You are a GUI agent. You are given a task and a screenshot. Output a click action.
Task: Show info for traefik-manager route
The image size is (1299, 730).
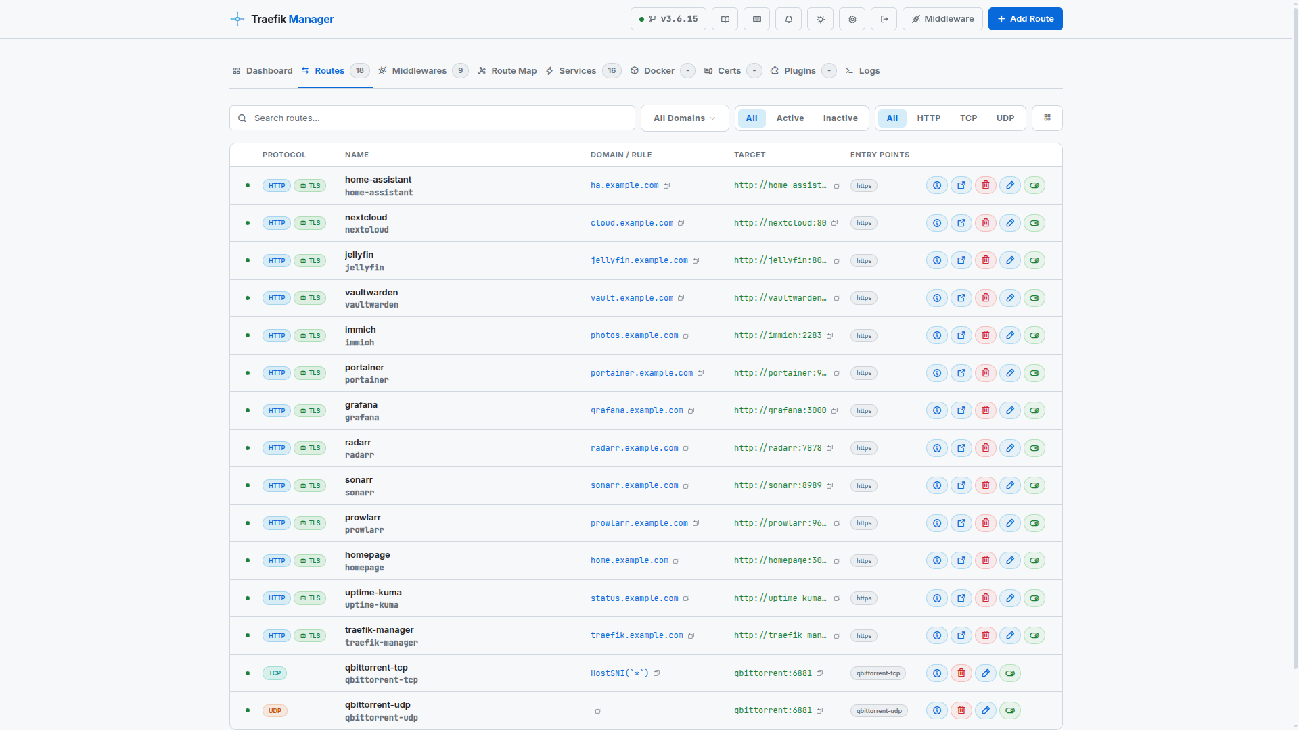937,635
